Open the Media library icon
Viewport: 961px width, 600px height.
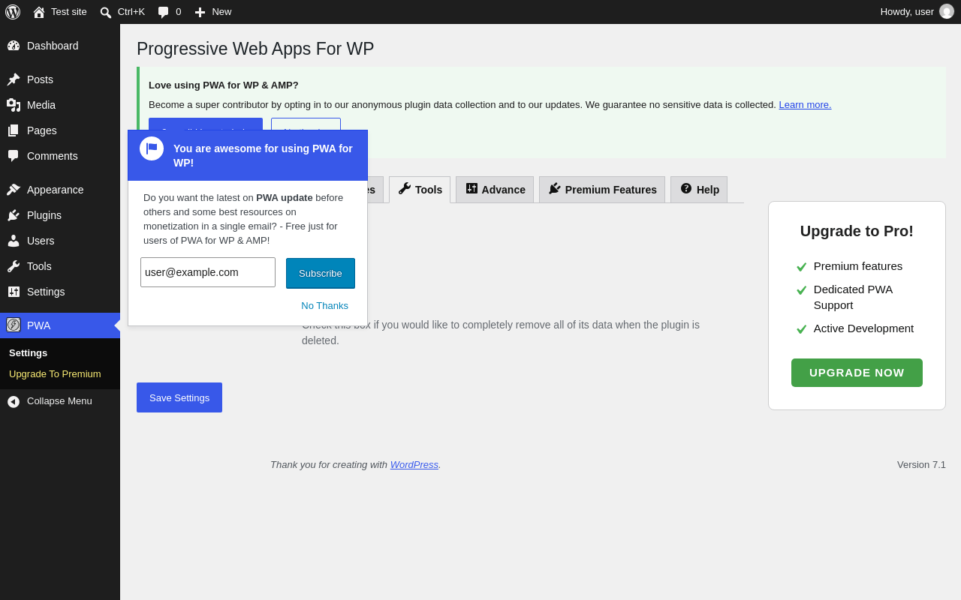[x=14, y=105]
